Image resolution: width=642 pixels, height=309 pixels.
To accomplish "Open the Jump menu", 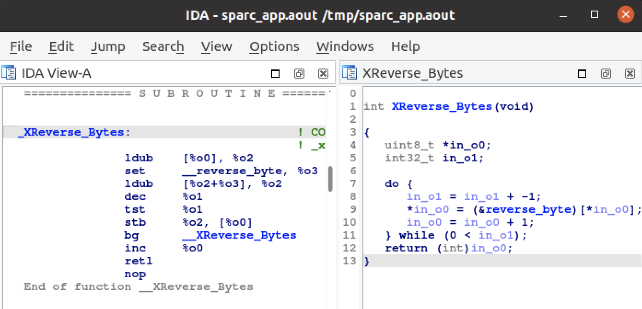I will tap(108, 46).
